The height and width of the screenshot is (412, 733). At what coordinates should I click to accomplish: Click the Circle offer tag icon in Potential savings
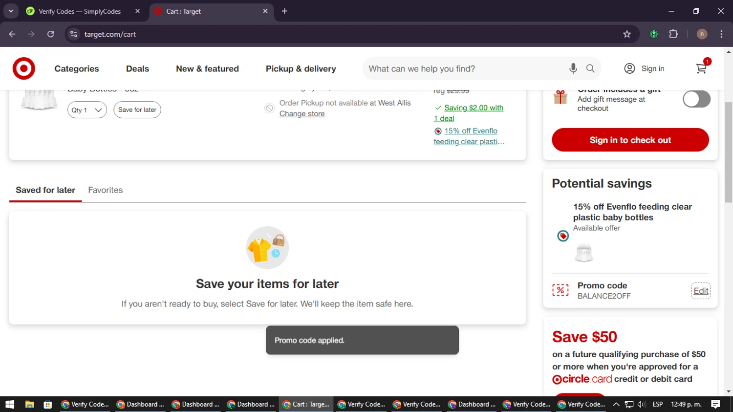(x=563, y=236)
